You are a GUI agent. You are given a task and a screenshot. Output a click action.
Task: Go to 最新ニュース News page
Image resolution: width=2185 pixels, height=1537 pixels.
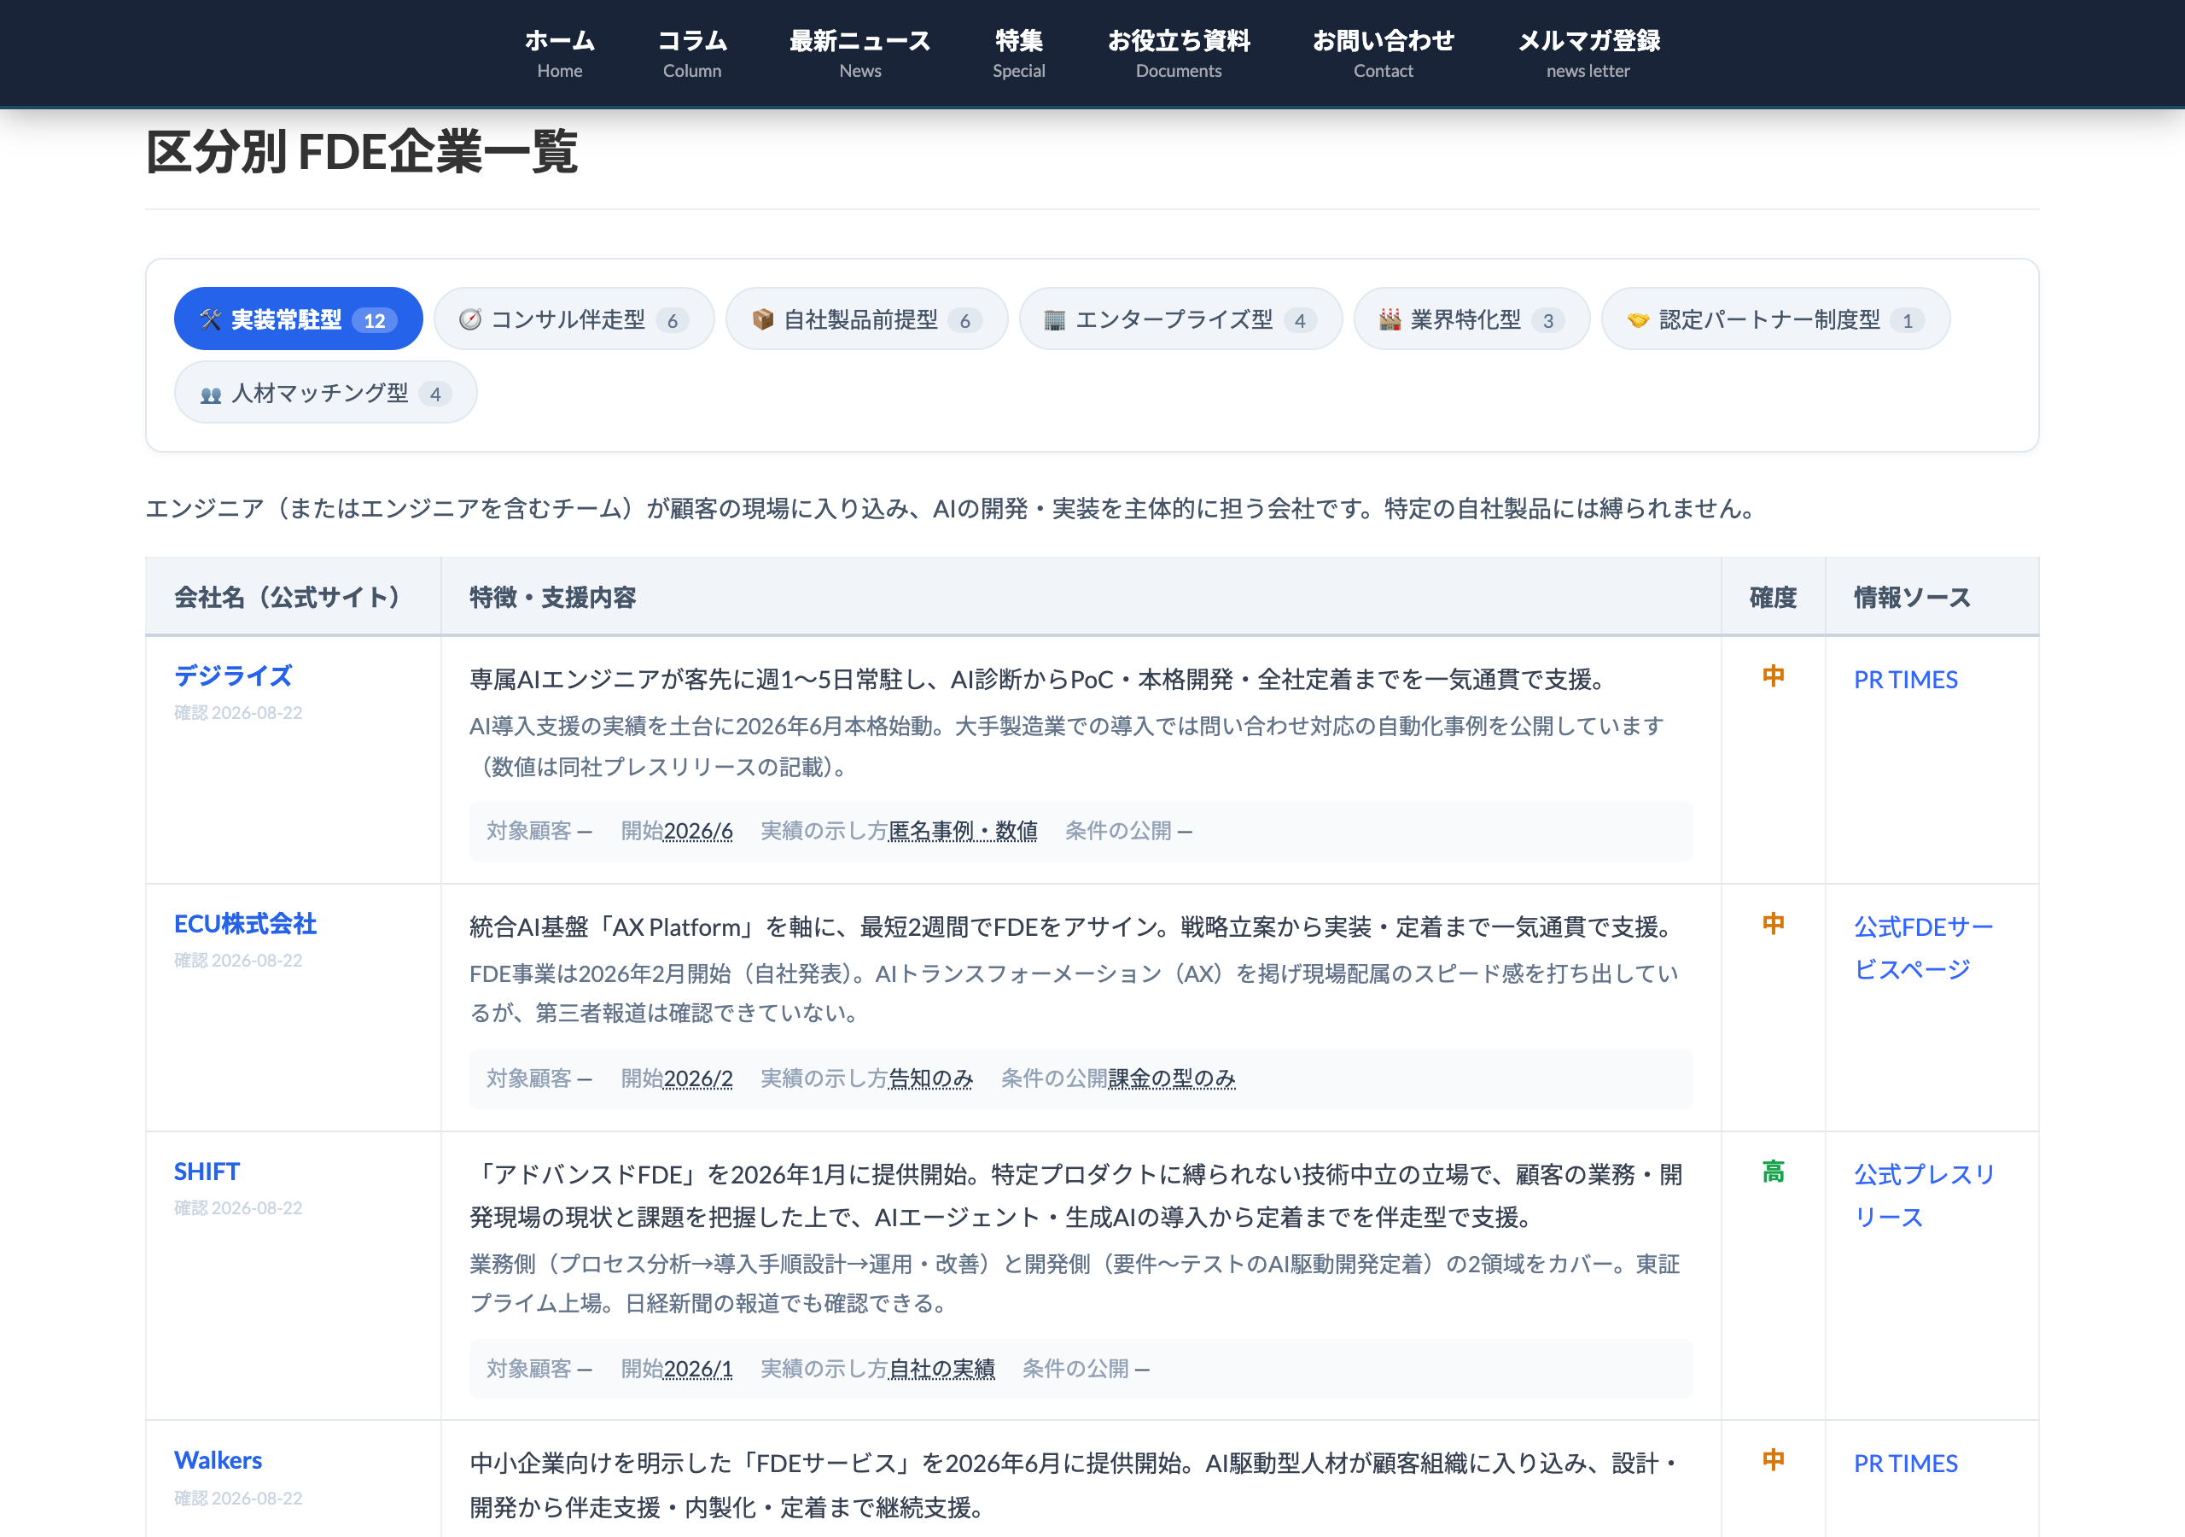[x=859, y=53]
